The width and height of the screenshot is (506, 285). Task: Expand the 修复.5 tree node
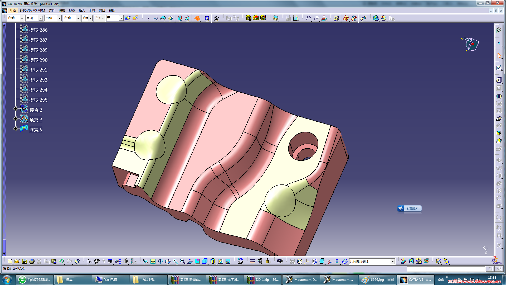(16, 129)
